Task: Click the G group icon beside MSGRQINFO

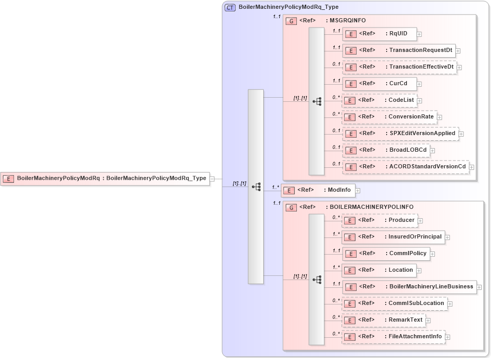Action: tap(291, 20)
